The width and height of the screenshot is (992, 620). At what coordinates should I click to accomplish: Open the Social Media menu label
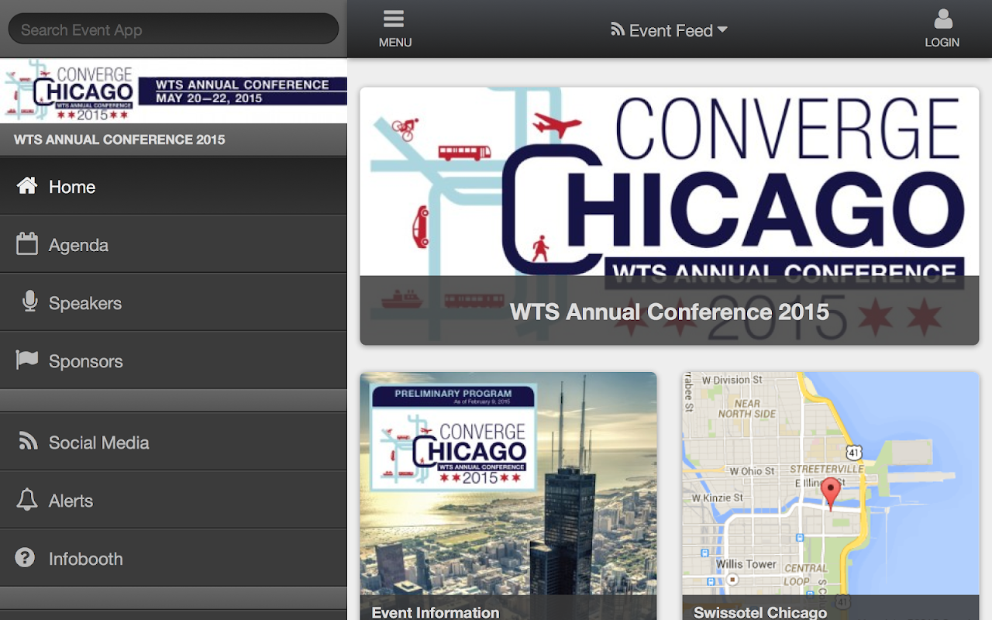99,443
